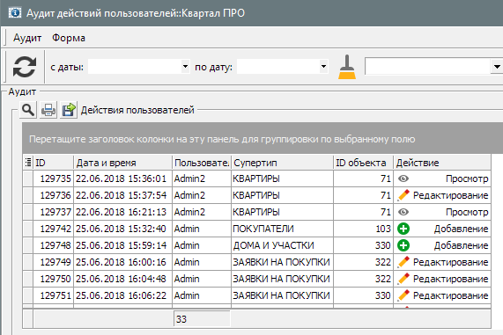Viewport: 503px width, 335px height.
Task: Click the printer icon
Action: point(48,110)
